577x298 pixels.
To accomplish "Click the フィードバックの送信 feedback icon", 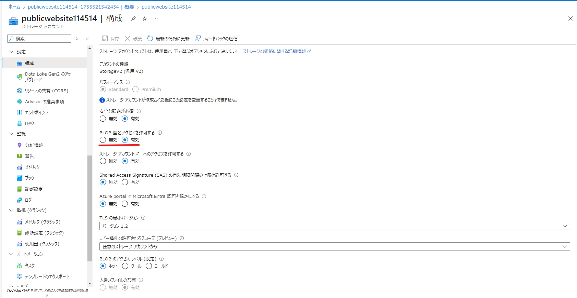I will pos(198,39).
